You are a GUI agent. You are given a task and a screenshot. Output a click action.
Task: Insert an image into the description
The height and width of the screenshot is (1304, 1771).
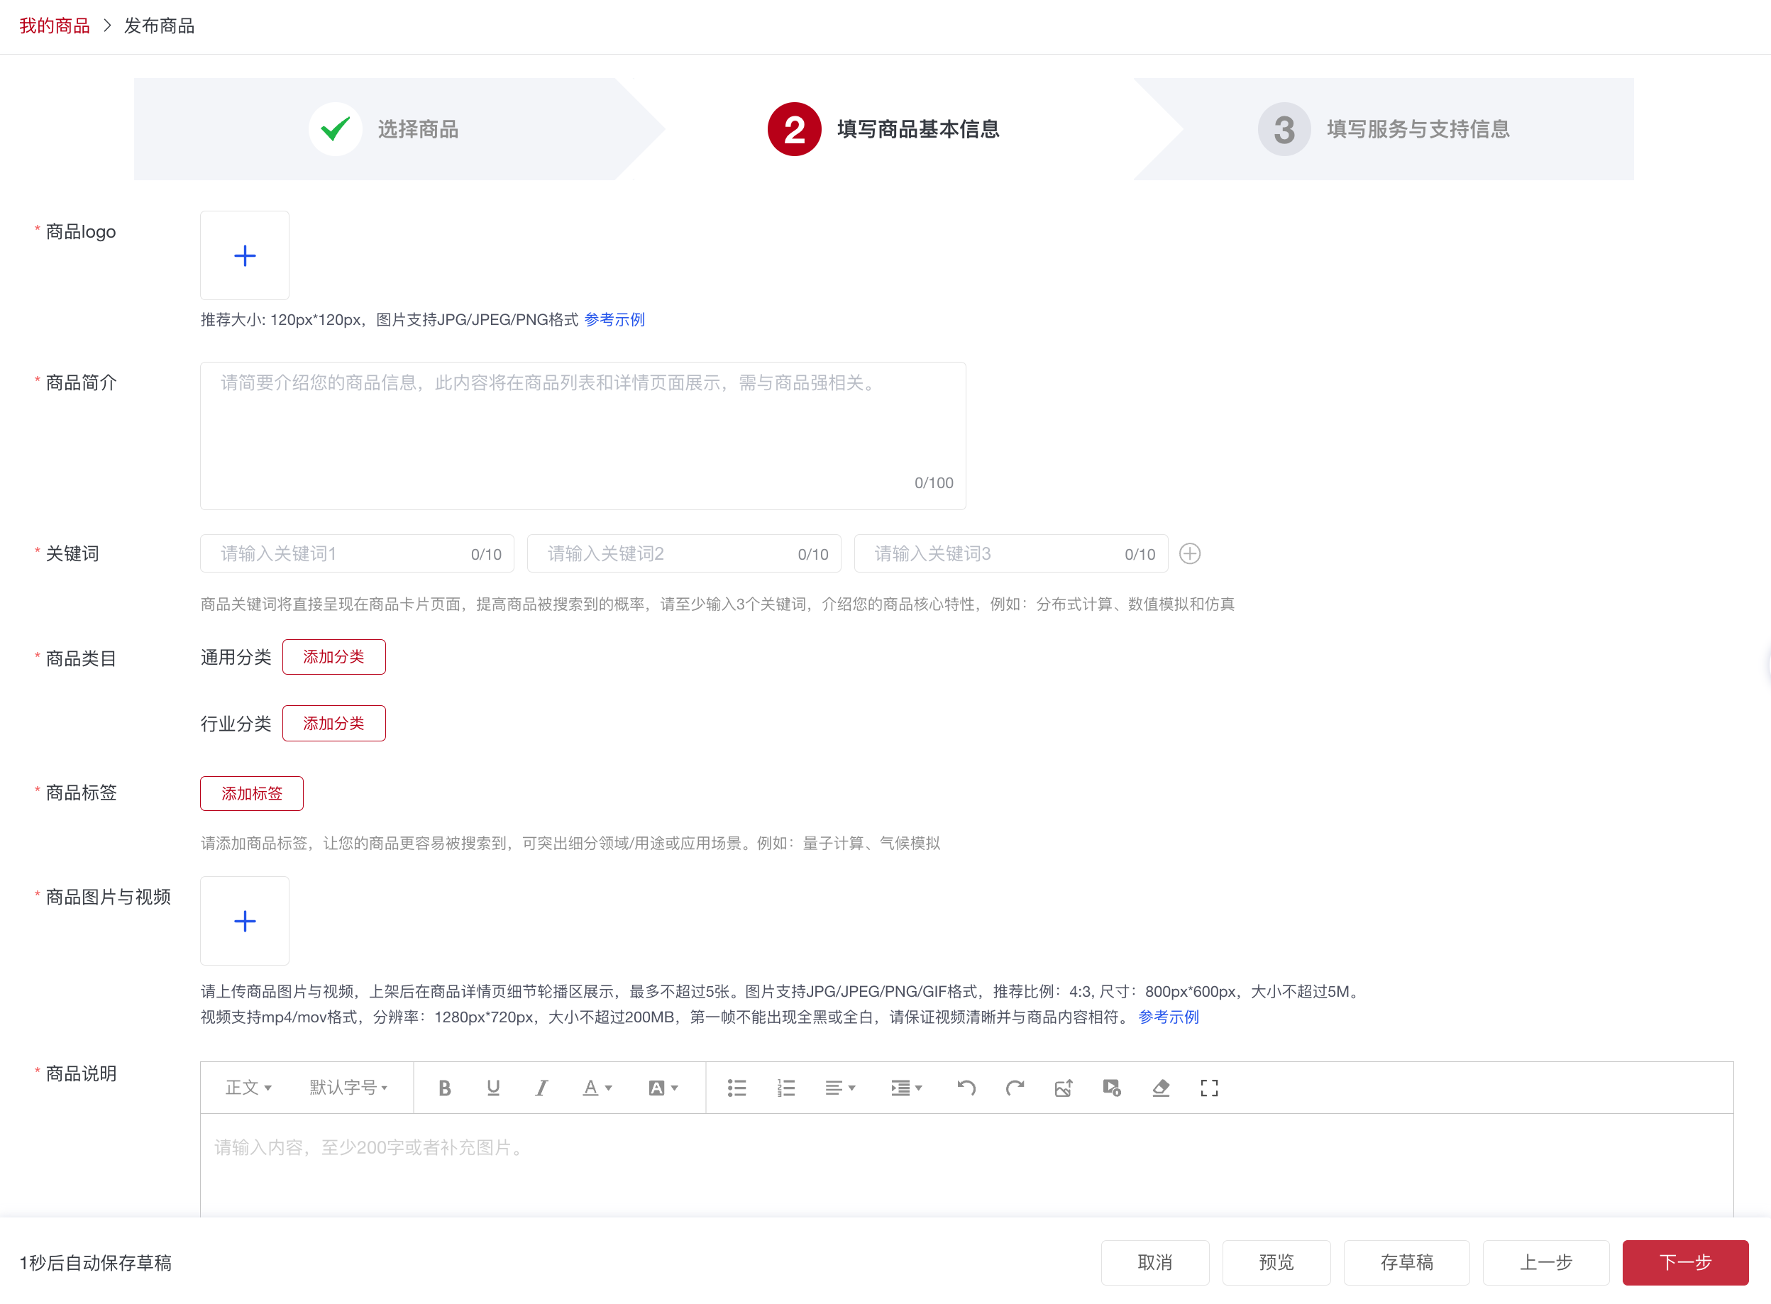tap(1063, 1087)
